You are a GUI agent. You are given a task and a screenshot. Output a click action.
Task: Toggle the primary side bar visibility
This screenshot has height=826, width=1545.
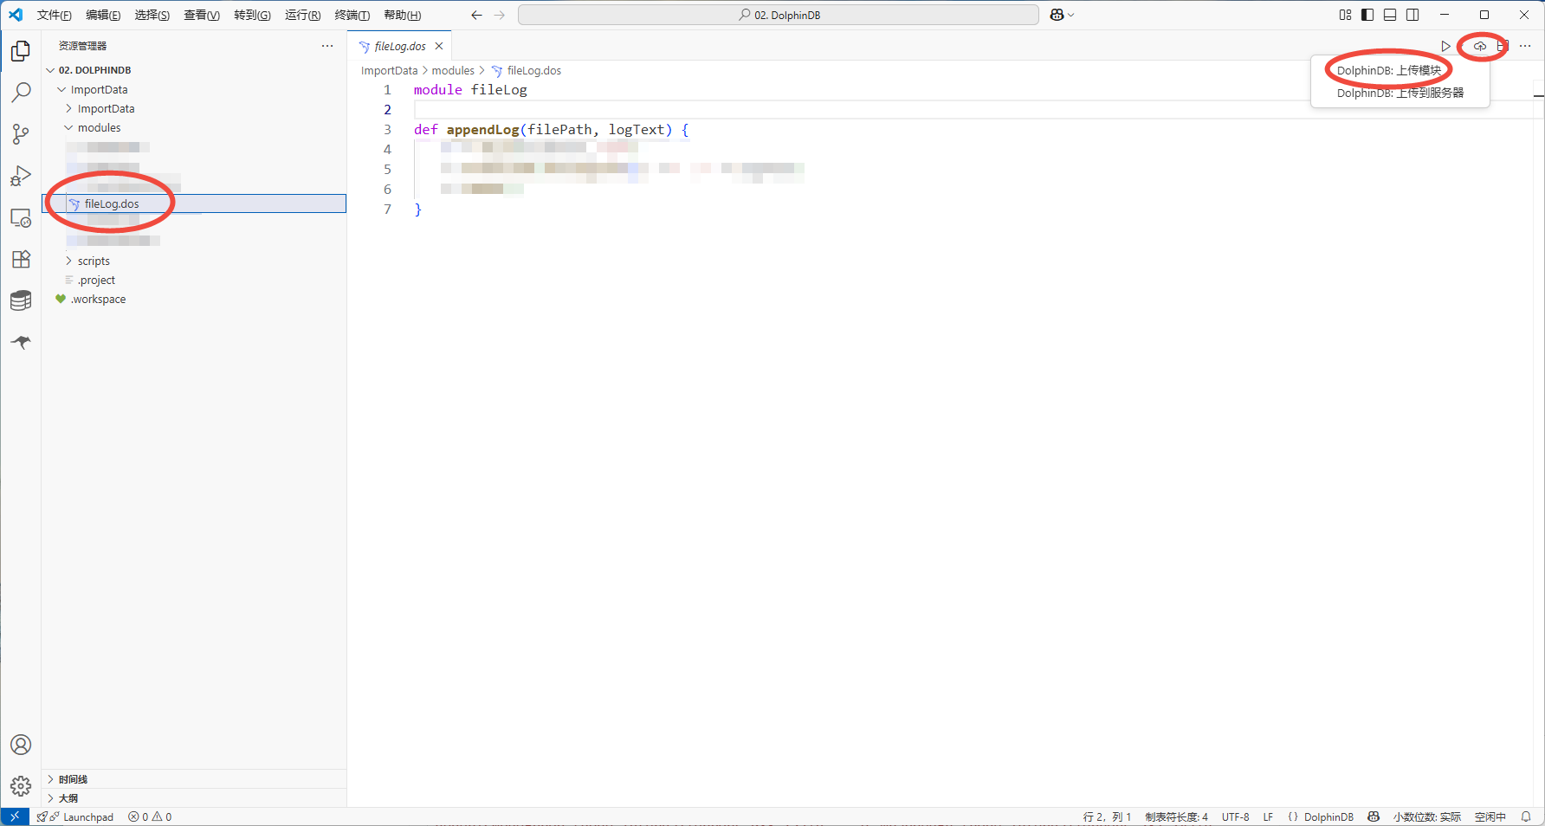[1367, 15]
